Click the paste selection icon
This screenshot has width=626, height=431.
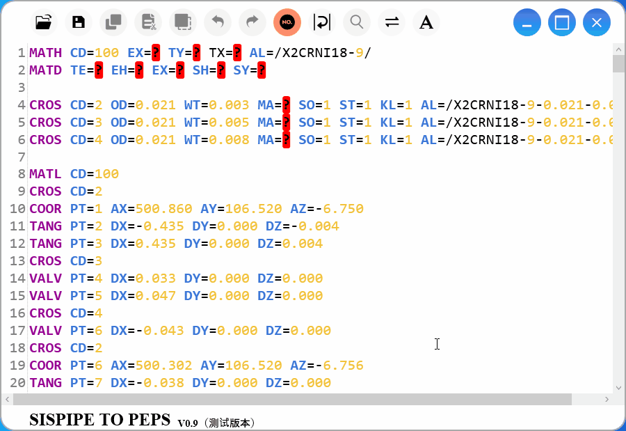point(182,22)
